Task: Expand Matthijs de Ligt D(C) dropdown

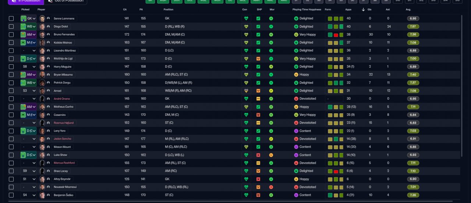Action: click(x=28, y=58)
